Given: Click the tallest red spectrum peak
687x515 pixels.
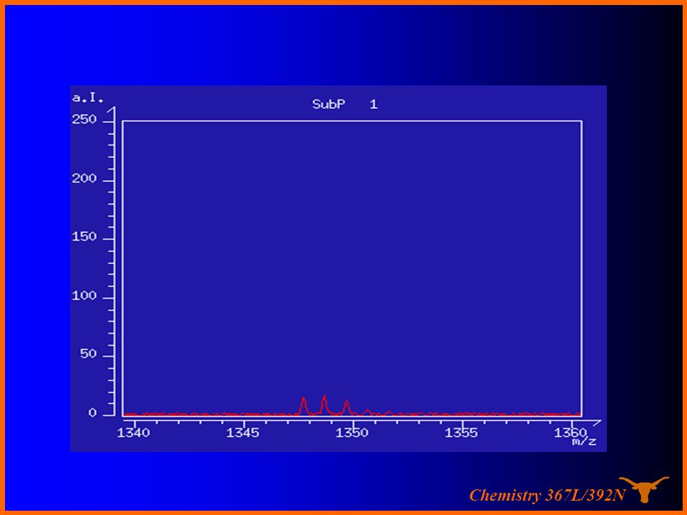Looking at the screenshot, I should 324,403.
